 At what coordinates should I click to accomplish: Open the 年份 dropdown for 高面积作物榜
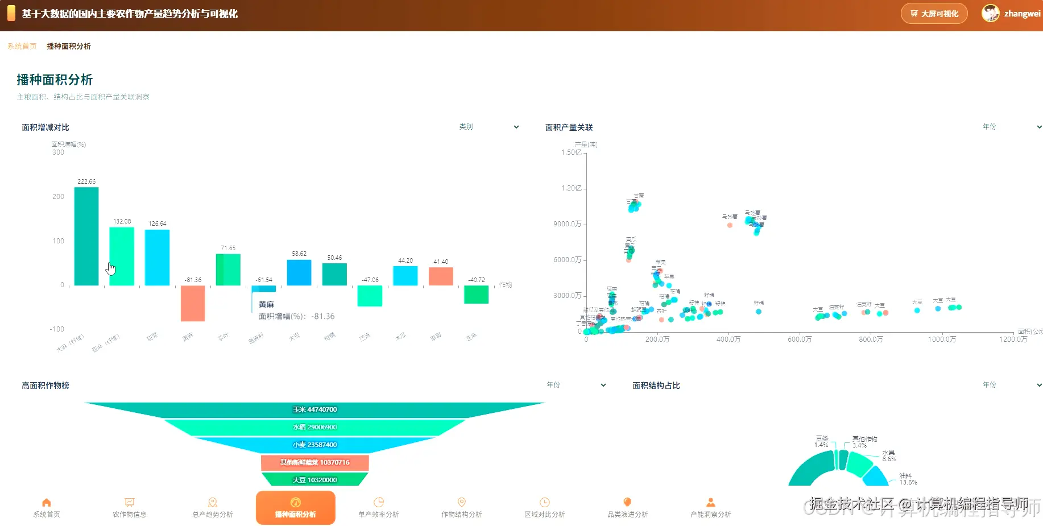576,385
